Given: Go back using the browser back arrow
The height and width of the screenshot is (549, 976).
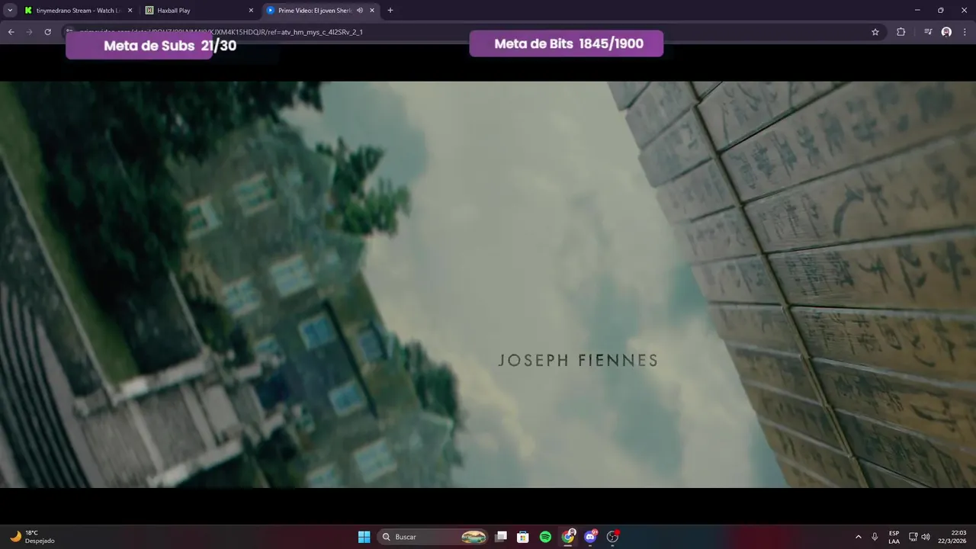Looking at the screenshot, I should pos(11,32).
